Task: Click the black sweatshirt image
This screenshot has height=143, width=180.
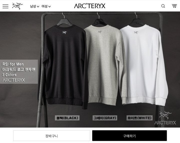Action: pos(64,66)
